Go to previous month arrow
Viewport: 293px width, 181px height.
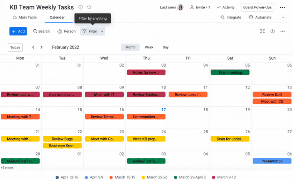[x=33, y=47]
